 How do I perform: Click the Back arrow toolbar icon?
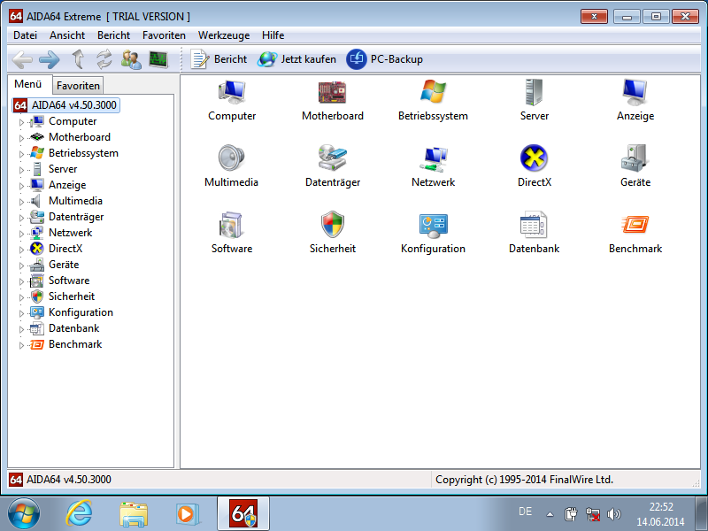tap(23, 59)
